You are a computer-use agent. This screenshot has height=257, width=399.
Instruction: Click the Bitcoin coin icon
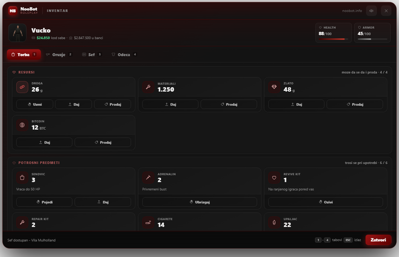tap(22, 125)
